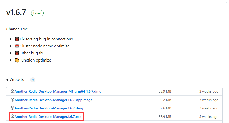This screenshot has width=229, height=123.
Task: Select the 80.2 MB file size
Action: [165, 100]
